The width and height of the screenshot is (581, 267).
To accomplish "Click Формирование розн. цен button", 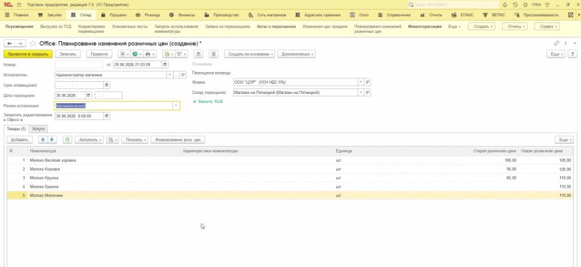I will tap(178, 140).
